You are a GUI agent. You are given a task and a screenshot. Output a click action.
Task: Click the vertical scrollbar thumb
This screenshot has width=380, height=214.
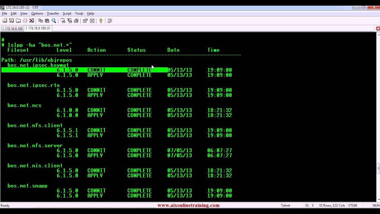coord(378,168)
